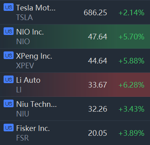Select the US badge beside Niu Technologies
Viewport: 150px width, 145px height.
pyautogui.click(x=8, y=104)
